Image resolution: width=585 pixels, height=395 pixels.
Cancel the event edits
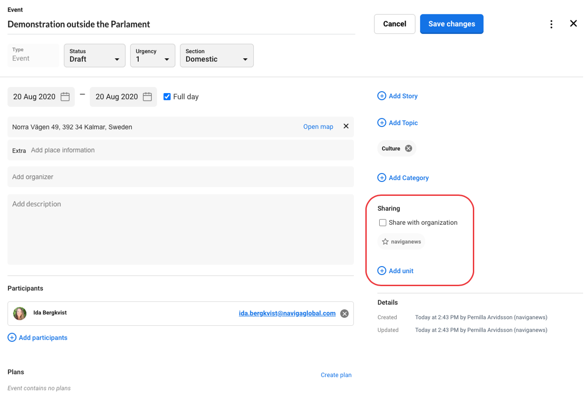[394, 24]
